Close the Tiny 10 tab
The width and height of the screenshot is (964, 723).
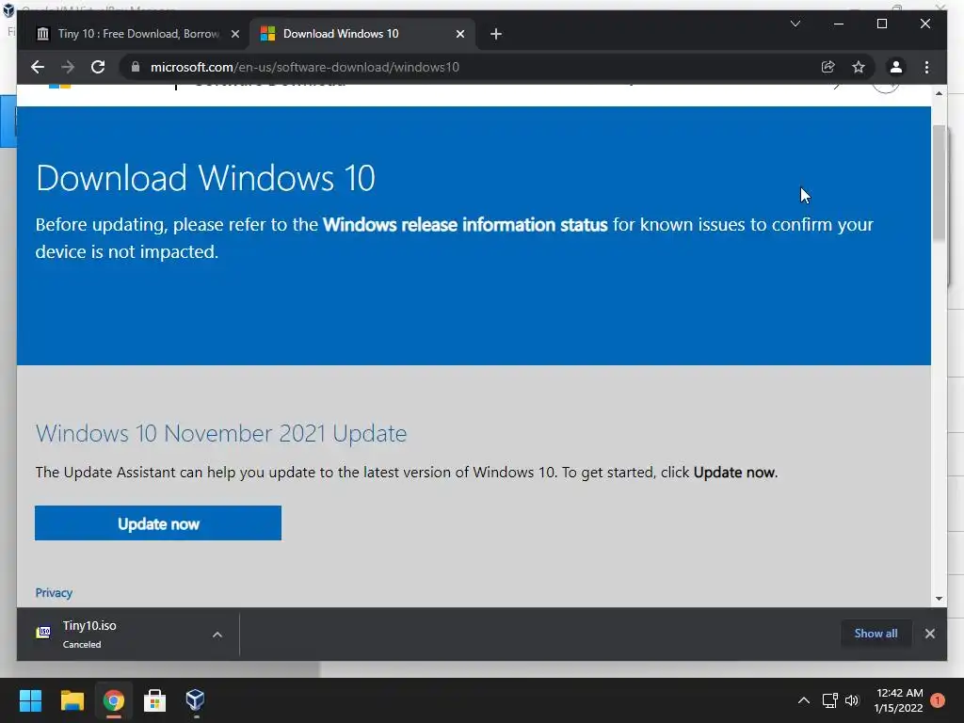point(234,34)
